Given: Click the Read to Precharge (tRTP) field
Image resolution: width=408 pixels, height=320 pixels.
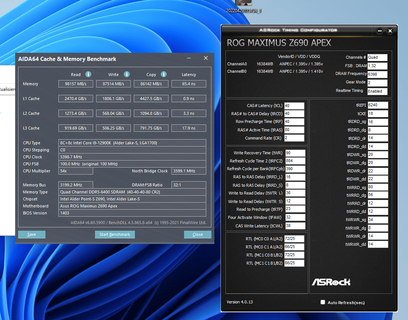Looking at the screenshot, I should pyautogui.click(x=295, y=209).
